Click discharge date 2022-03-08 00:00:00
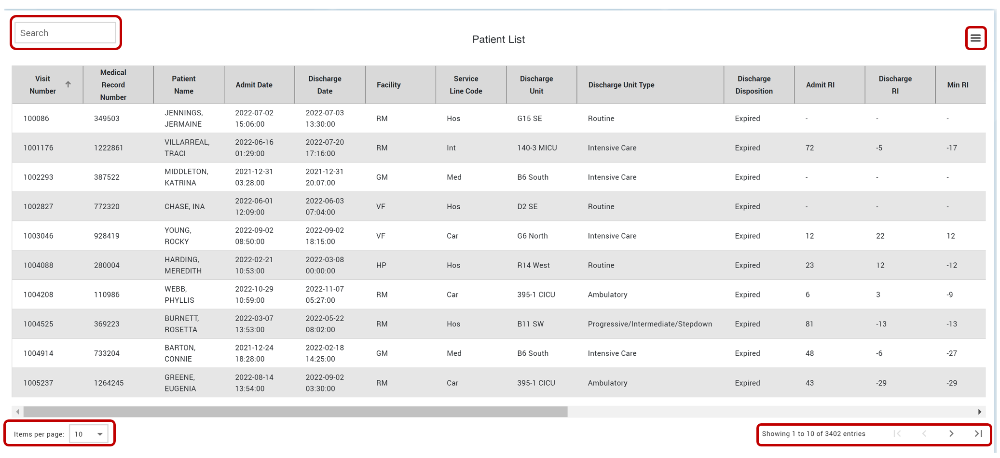The image size is (1000, 458). click(325, 266)
